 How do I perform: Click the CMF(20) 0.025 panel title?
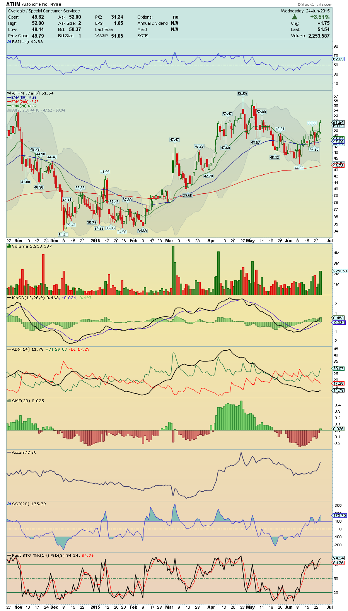coord(28,401)
